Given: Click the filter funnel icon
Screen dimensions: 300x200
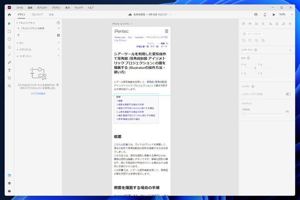Looking at the screenshot, I should click(19, 35).
